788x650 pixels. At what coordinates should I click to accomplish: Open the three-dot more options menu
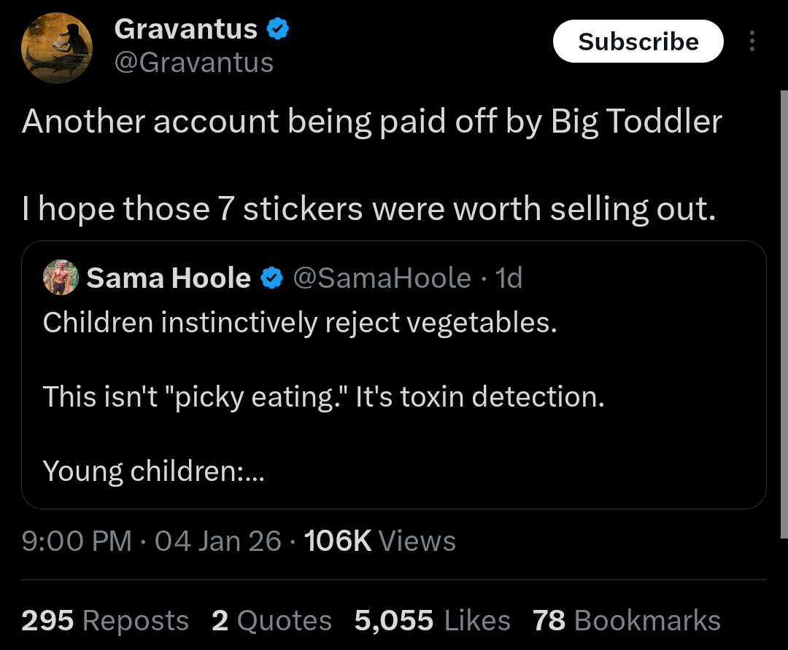752,42
